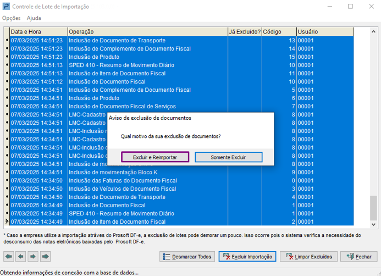Select 'Inclusão de Documento de Transporte' code 4
Image resolution: width=381 pixels, height=277 pixels.
(x=182, y=197)
